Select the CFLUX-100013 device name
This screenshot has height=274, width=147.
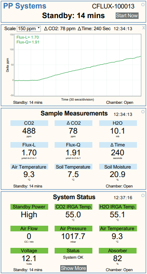[x=113, y=6]
